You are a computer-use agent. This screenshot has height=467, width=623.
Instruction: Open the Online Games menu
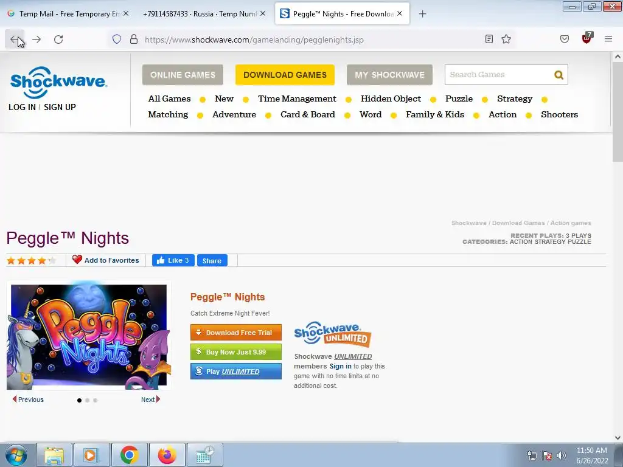click(x=183, y=75)
